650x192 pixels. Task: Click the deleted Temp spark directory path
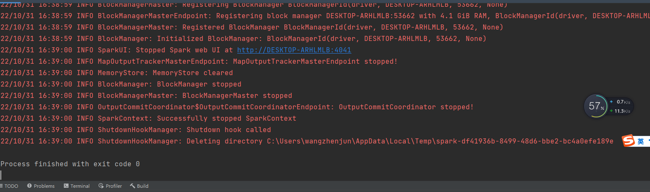click(440, 141)
